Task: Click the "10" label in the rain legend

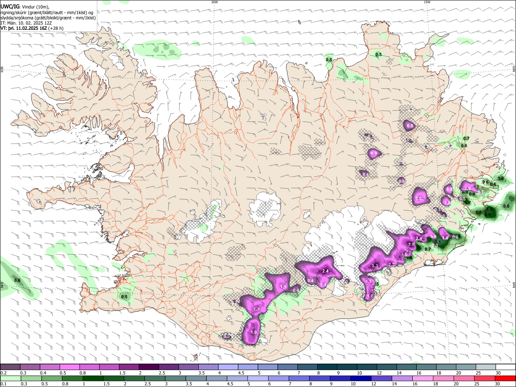Action: tap(353, 384)
